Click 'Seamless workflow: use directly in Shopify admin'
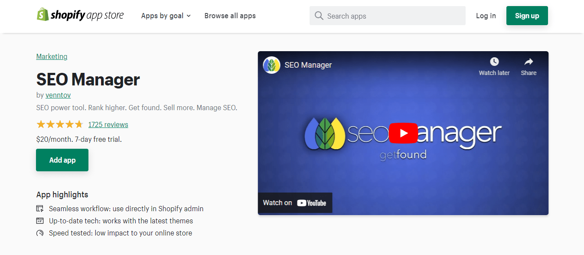Screen dimensions: 584x255 click(x=126, y=209)
